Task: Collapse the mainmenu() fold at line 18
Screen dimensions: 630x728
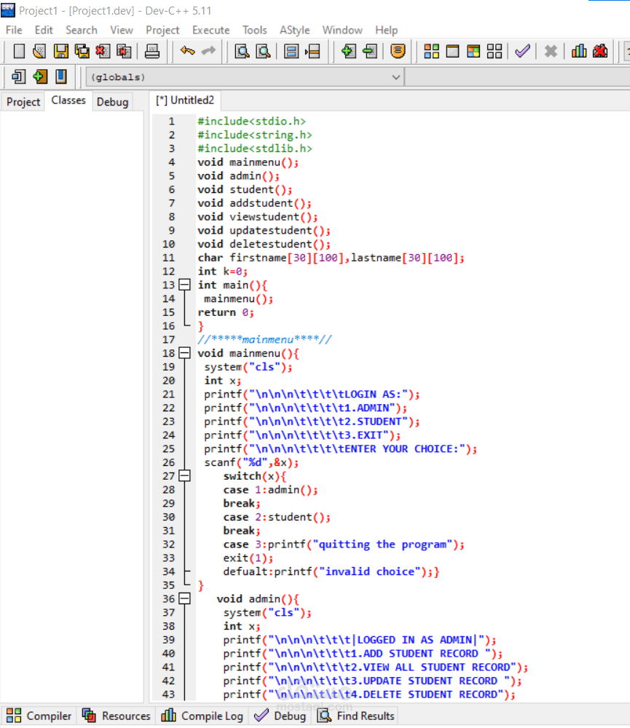Action: pos(185,353)
